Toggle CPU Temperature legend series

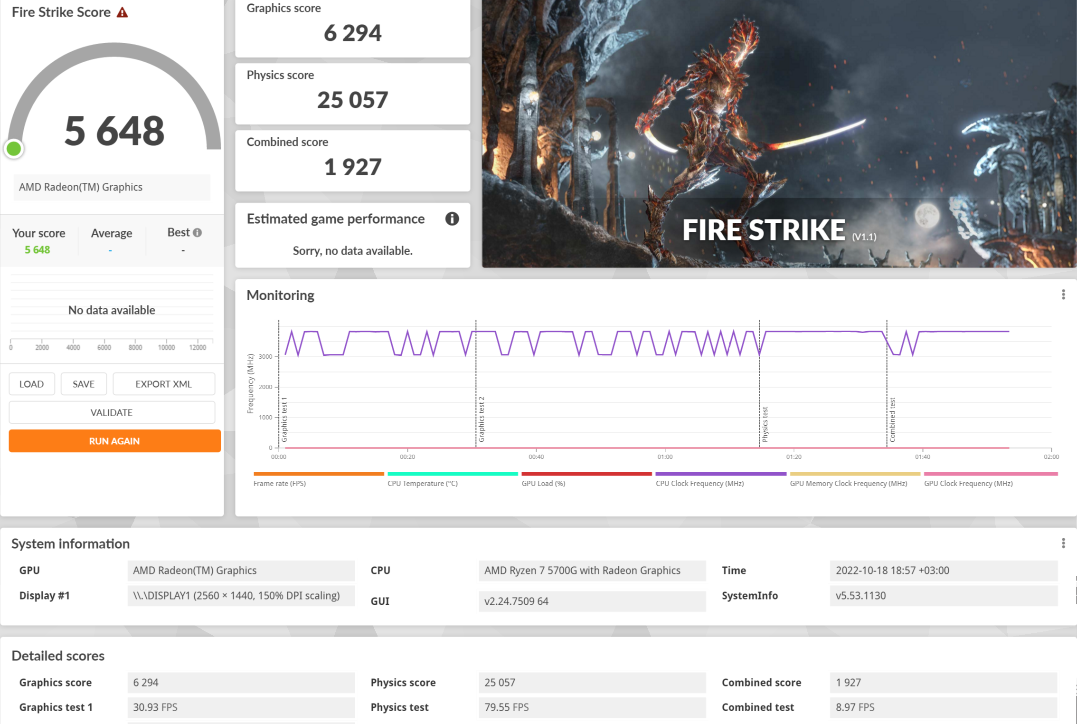tap(422, 483)
